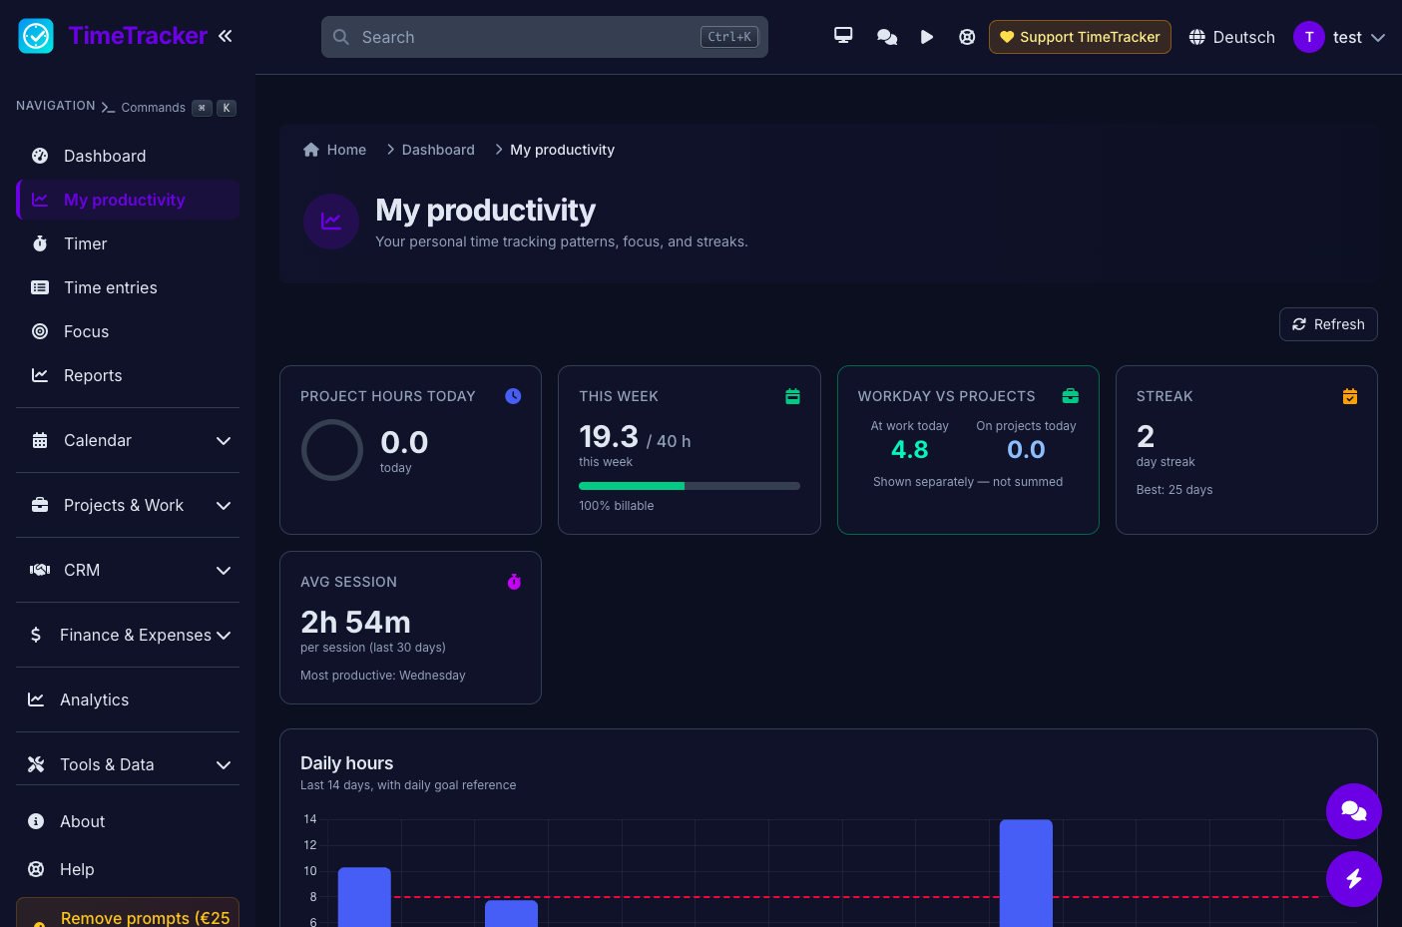Click the Ctrl+K shortcut badge
Screen dimensions: 1402x927
(x=729, y=37)
